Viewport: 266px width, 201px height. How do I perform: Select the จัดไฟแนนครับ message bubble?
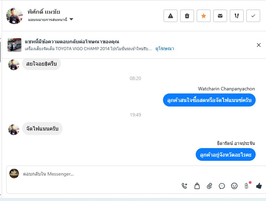click(42, 129)
